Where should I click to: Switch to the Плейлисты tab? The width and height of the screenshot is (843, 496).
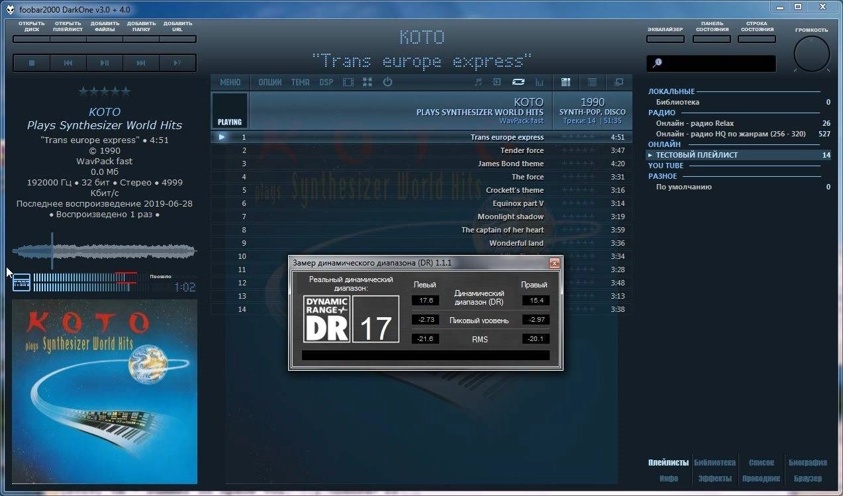click(668, 462)
